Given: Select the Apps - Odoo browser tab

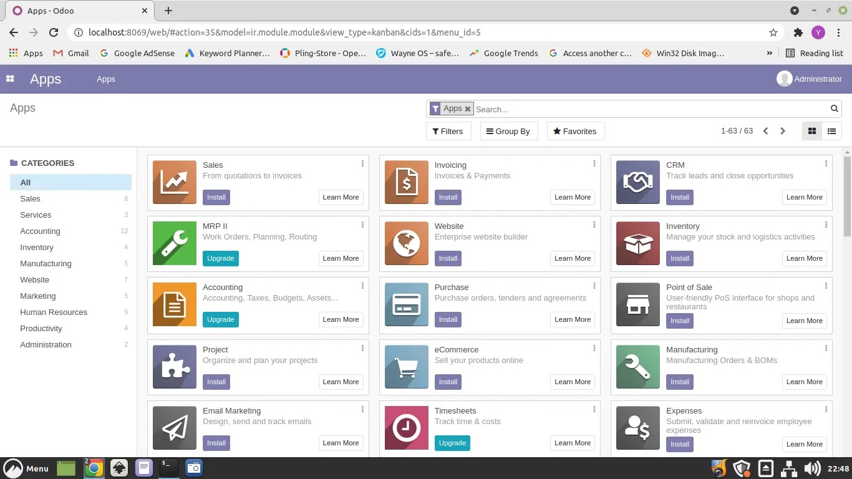Looking at the screenshot, I should 81,11.
